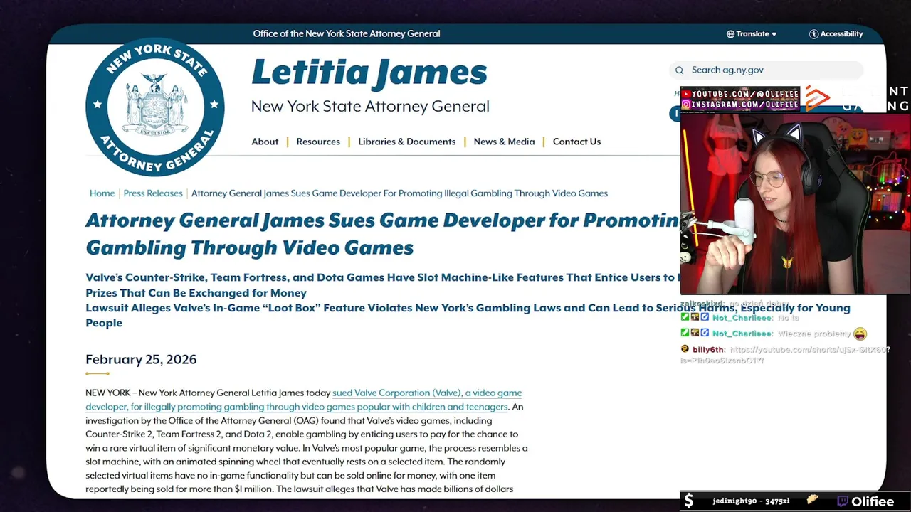Click billy6th username in chat

click(x=708, y=350)
